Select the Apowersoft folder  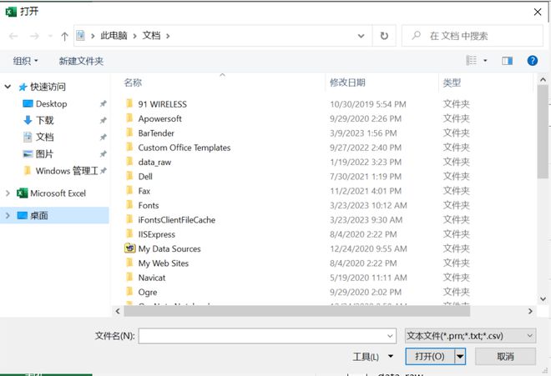pyautogui.click(x=160, y=118)
